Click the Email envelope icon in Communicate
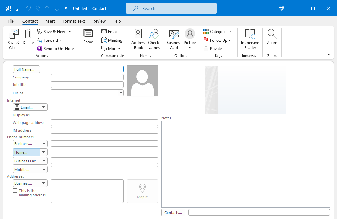This screenshot has width=337, height=219. tap(104, 31)
